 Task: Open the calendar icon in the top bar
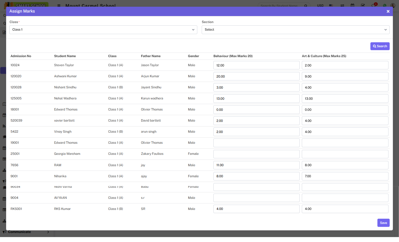point(352,5)
